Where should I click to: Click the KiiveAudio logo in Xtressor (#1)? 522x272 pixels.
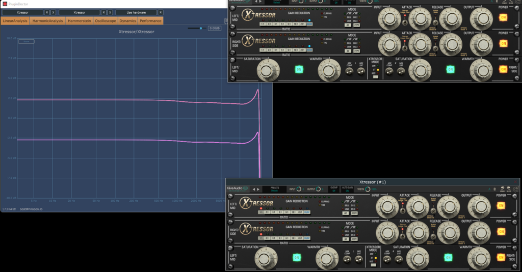238,188
